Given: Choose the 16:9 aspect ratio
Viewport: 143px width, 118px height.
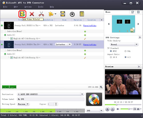Looking at the screenshot, I should coord(111,57).
